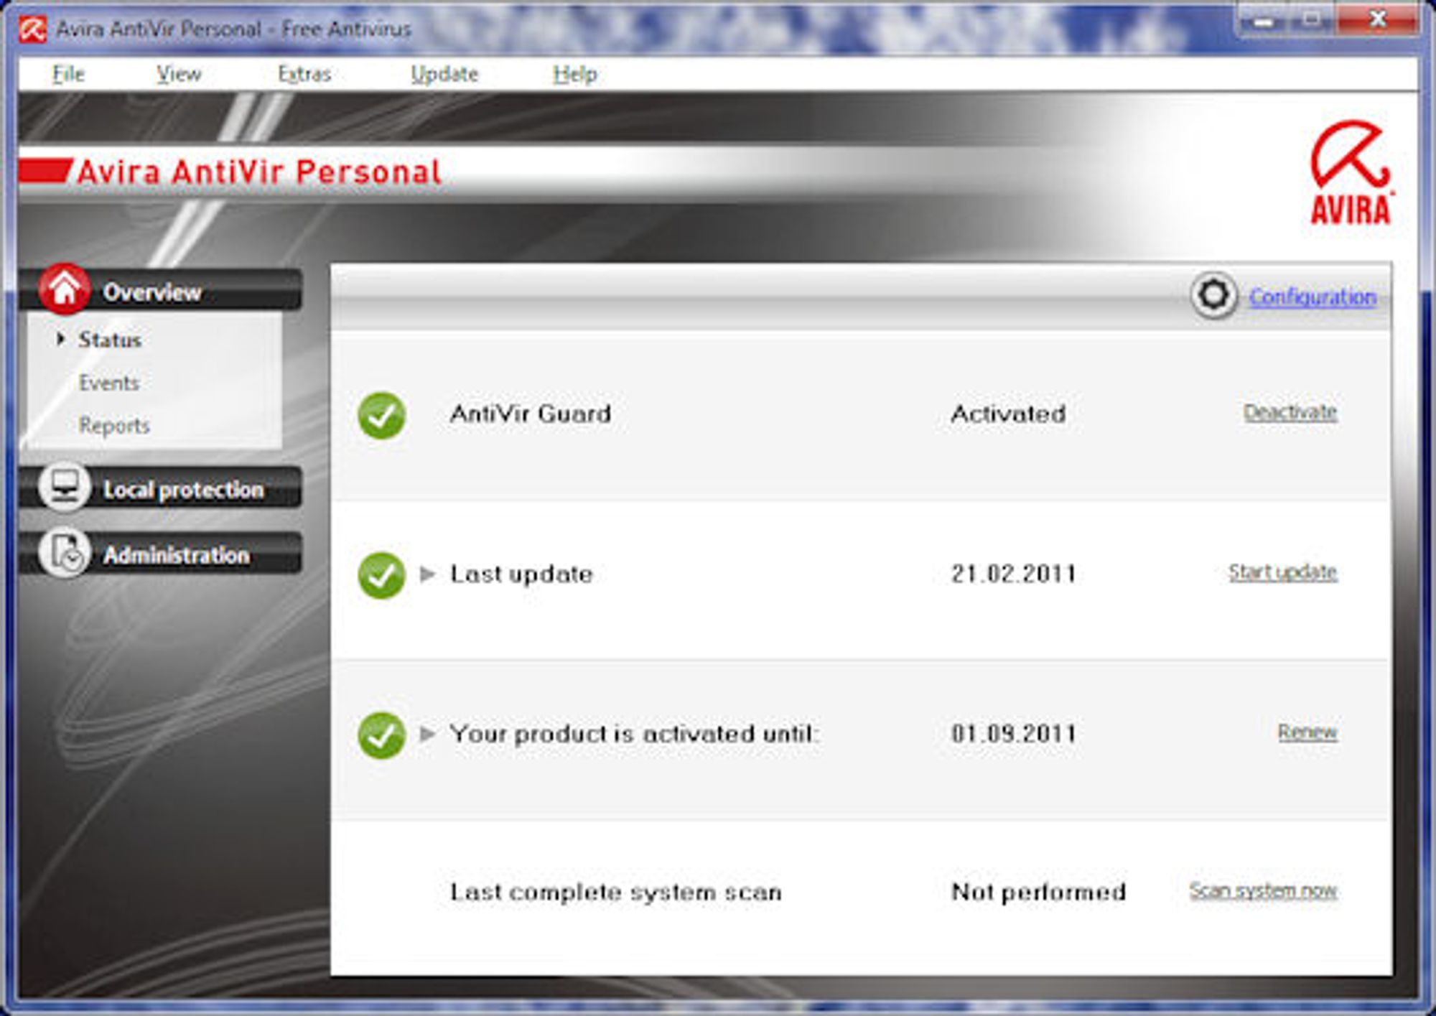Close the Avira window
Screen dimensions: 1436x1016
coord(1378,20)
